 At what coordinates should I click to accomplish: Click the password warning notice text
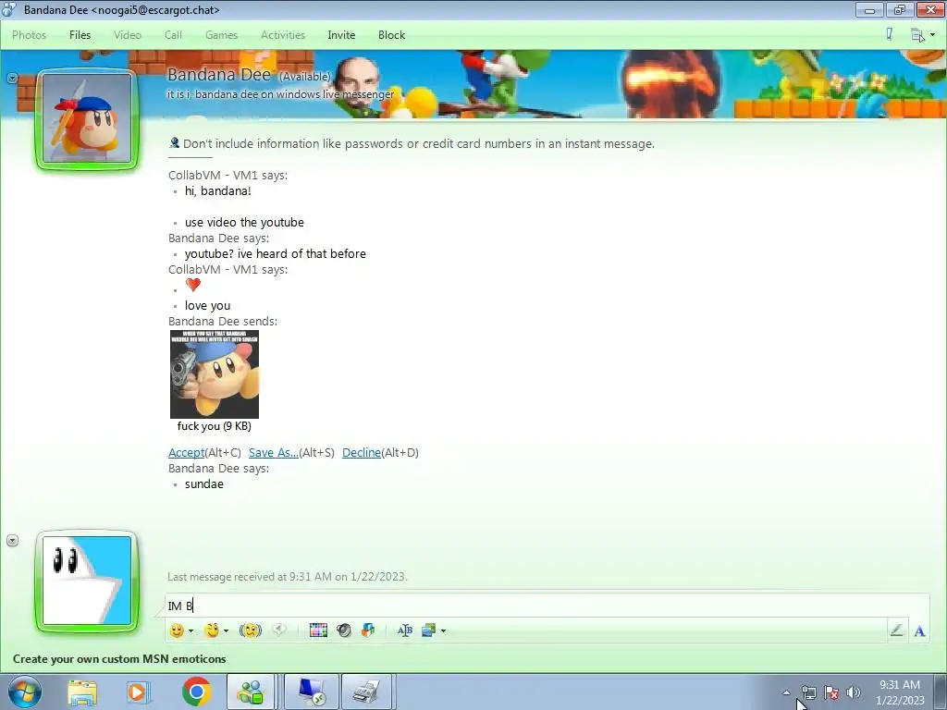[419, 143]
